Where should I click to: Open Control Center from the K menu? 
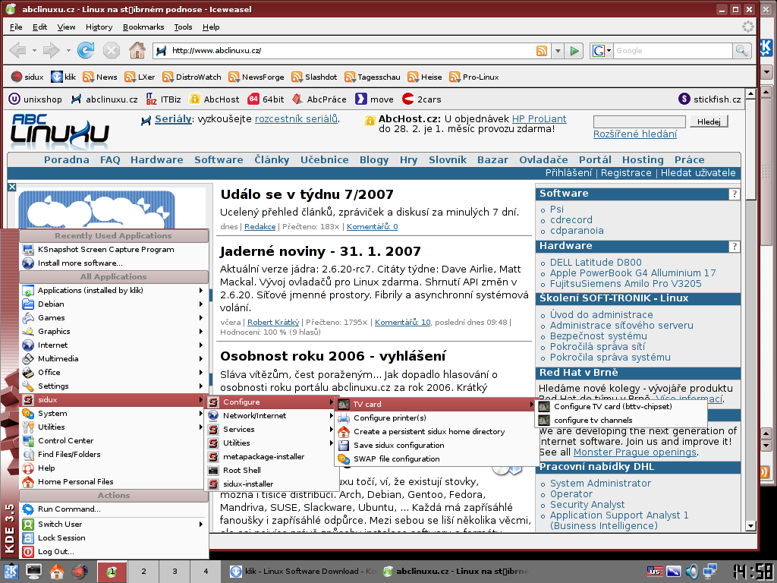[x=114, y=441]
